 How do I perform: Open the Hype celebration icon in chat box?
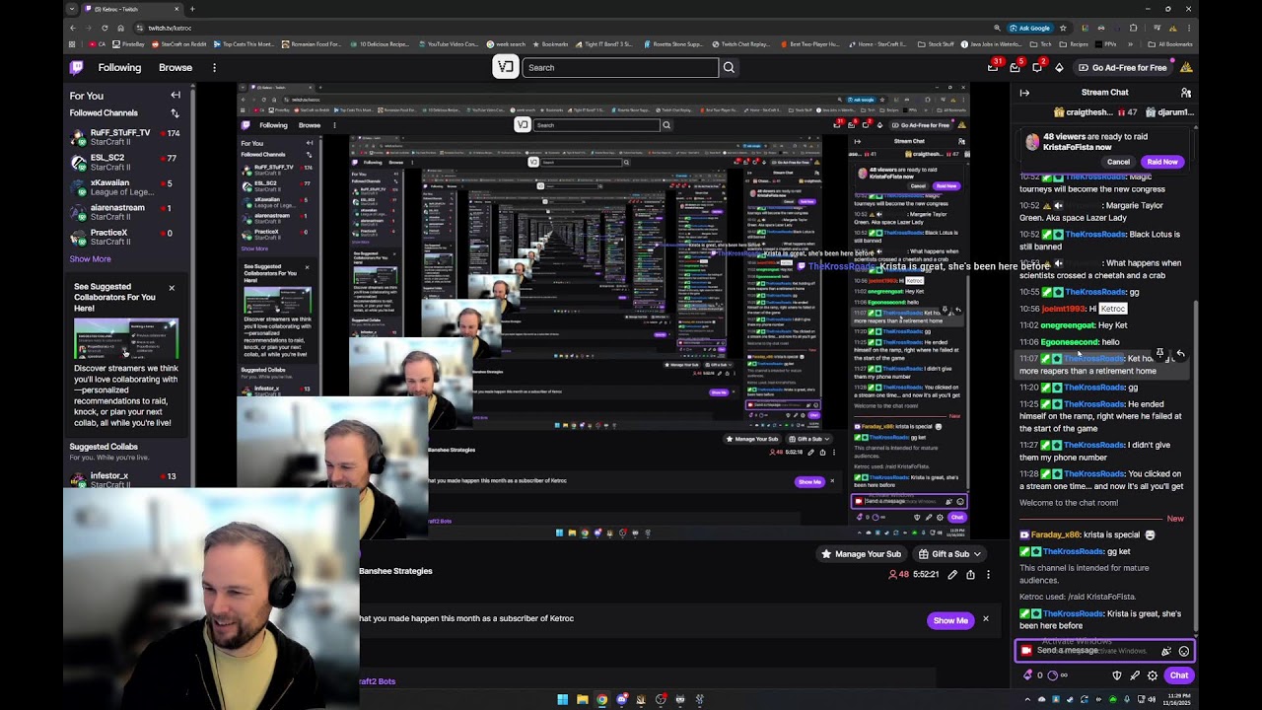pos(1166,651)
